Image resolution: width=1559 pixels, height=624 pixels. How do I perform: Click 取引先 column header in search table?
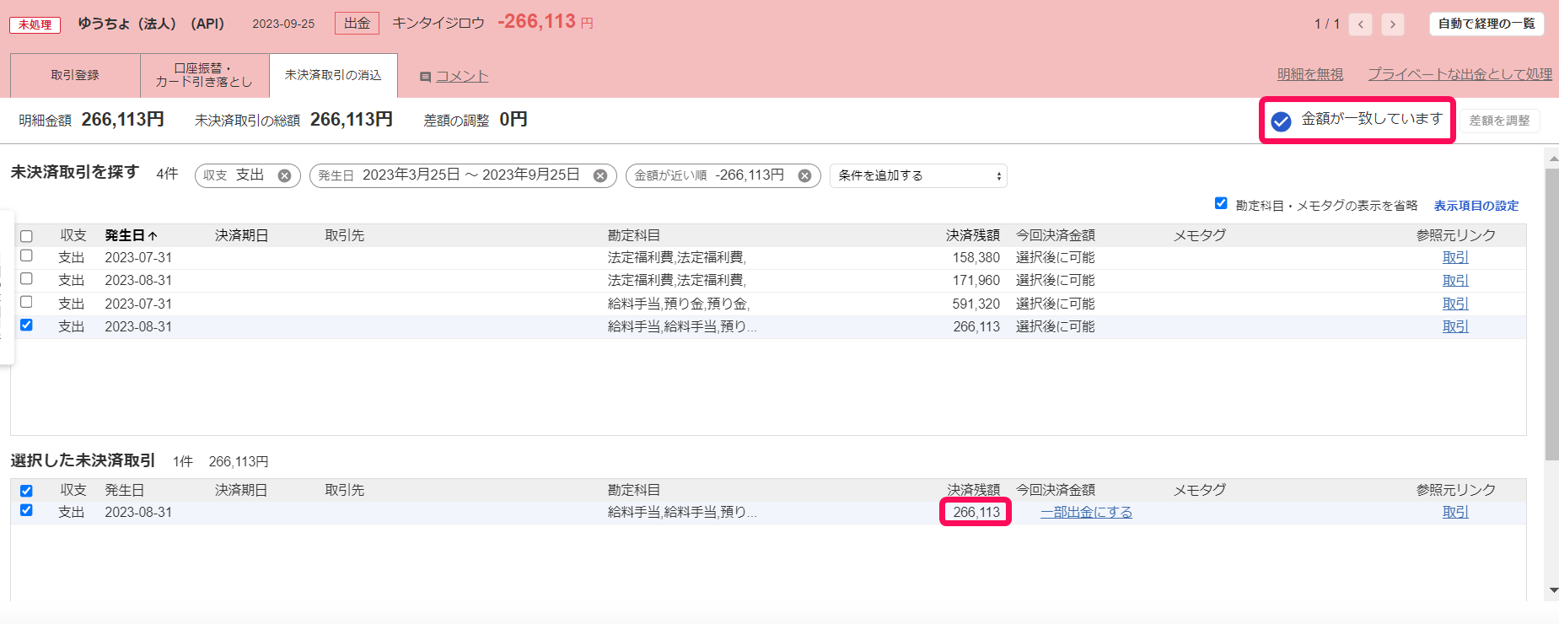(x=345, y=235)
